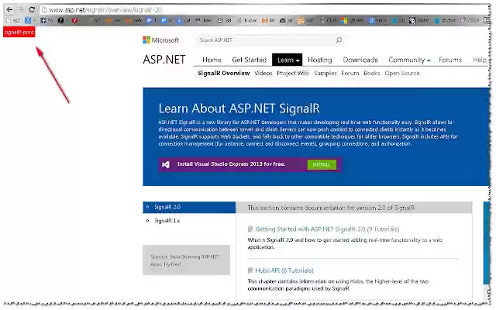The image size is (496, 310).
Task: Reload the page with the refresh icon
Action: click(32, 9)
